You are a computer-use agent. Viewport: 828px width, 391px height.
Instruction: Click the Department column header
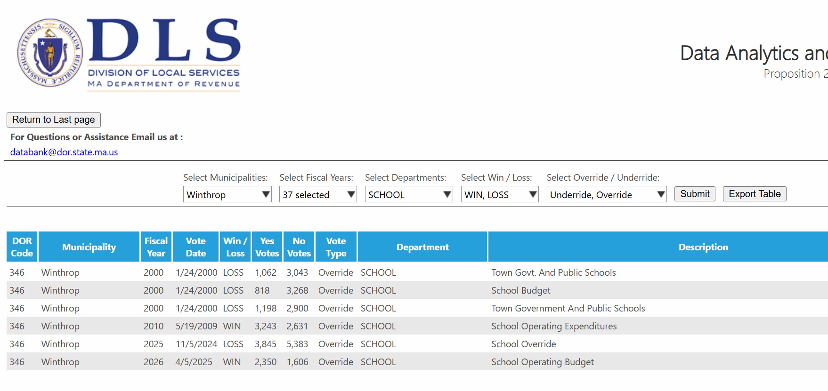point(422,247)
